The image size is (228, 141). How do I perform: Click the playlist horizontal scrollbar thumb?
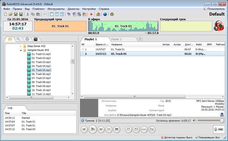point(135,97)
